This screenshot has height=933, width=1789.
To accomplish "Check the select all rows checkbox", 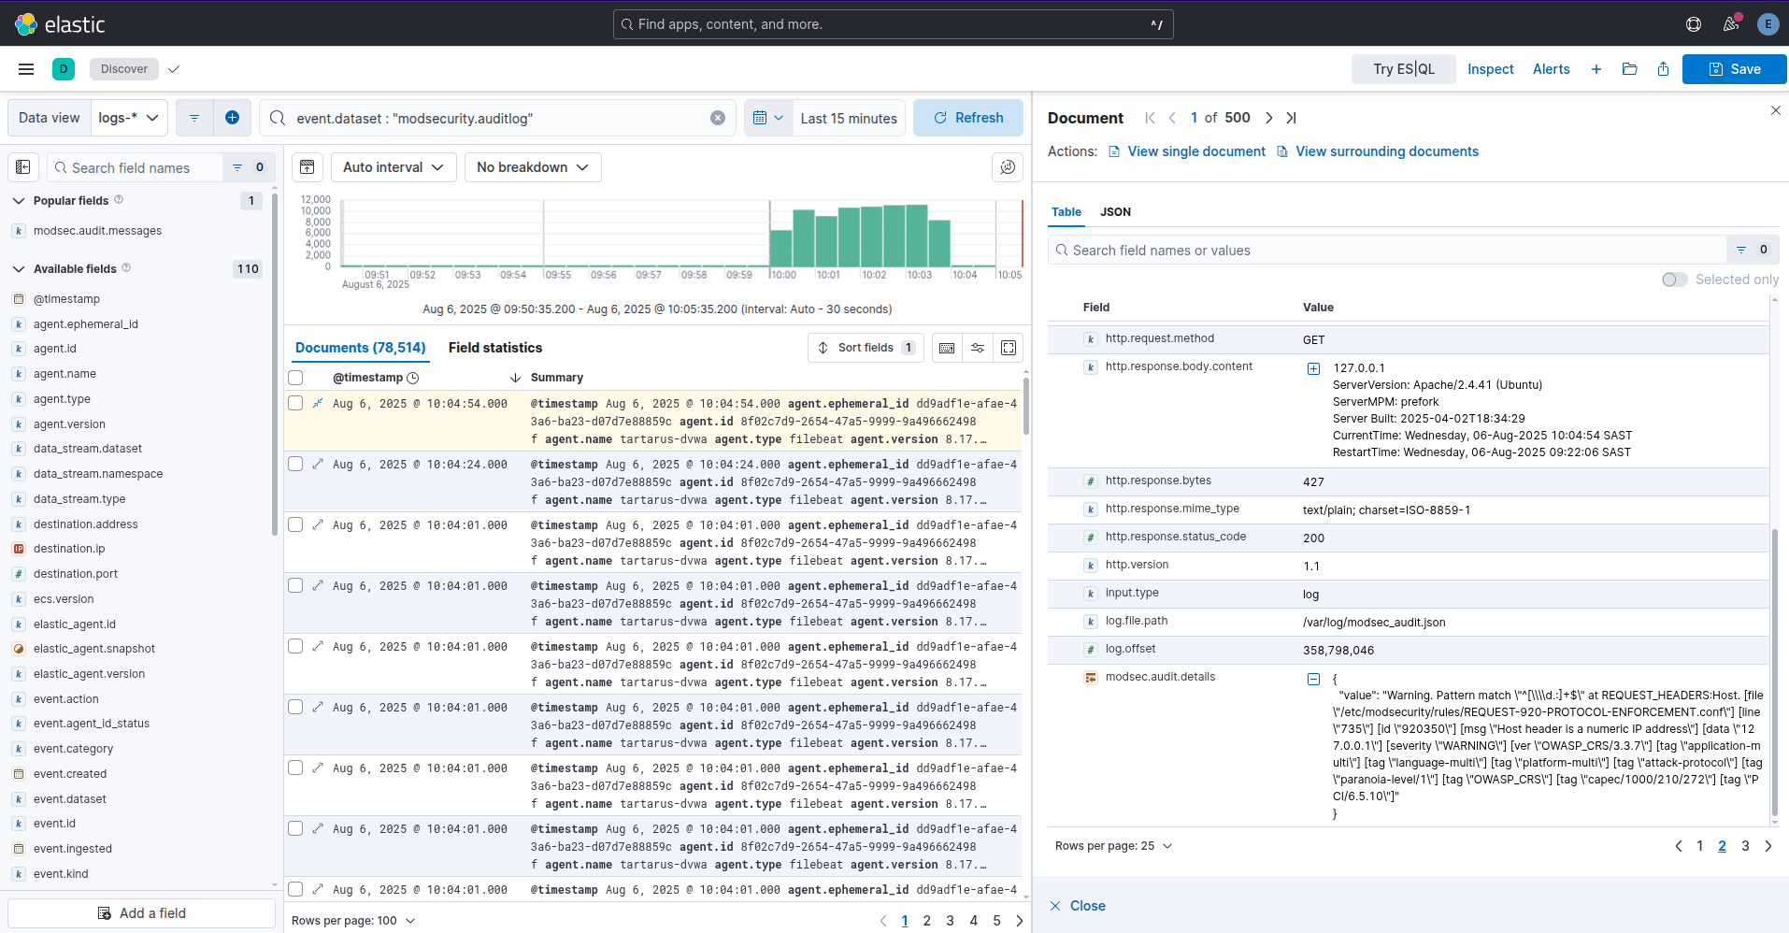I will click(x=296, y=378).
